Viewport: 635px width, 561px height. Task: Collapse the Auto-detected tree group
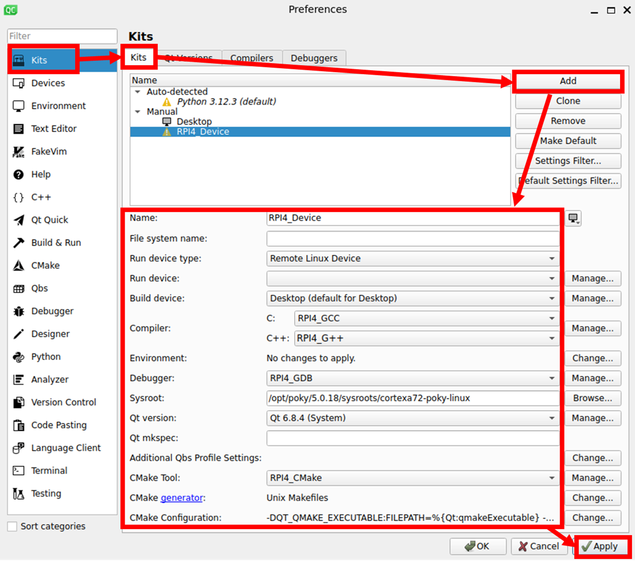[138, 92]
